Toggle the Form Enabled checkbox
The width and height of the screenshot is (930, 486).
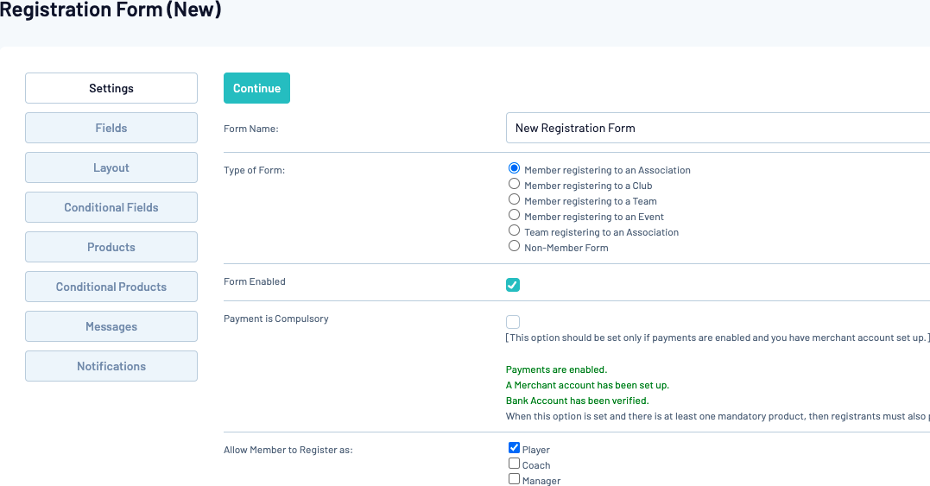coord(513,285)
